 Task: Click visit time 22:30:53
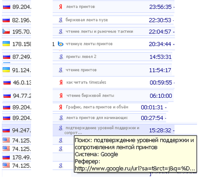click(x=160, y=20)
